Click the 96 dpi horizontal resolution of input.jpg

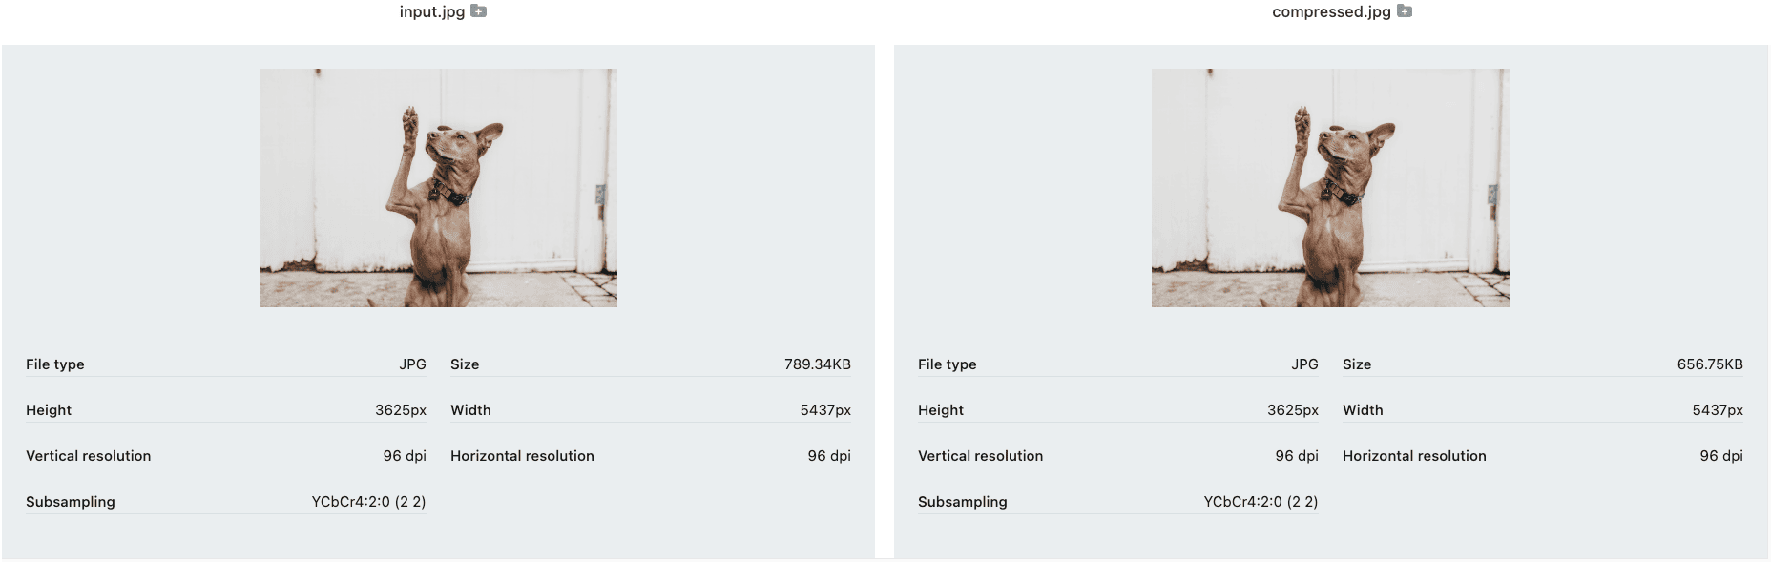pyautogui.click(x=828, y=456)
